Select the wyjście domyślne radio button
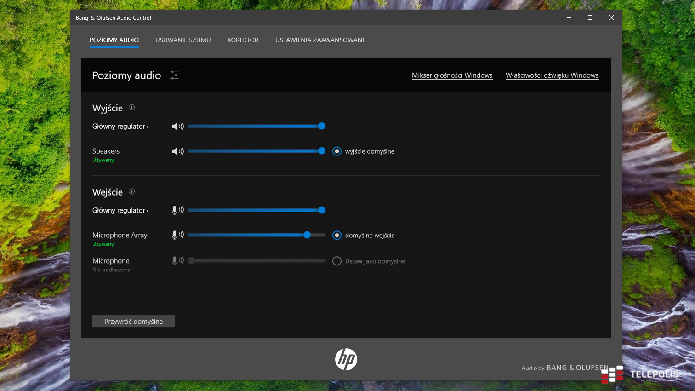This screenshot has height=391, width=695. (x=337, y=151)
